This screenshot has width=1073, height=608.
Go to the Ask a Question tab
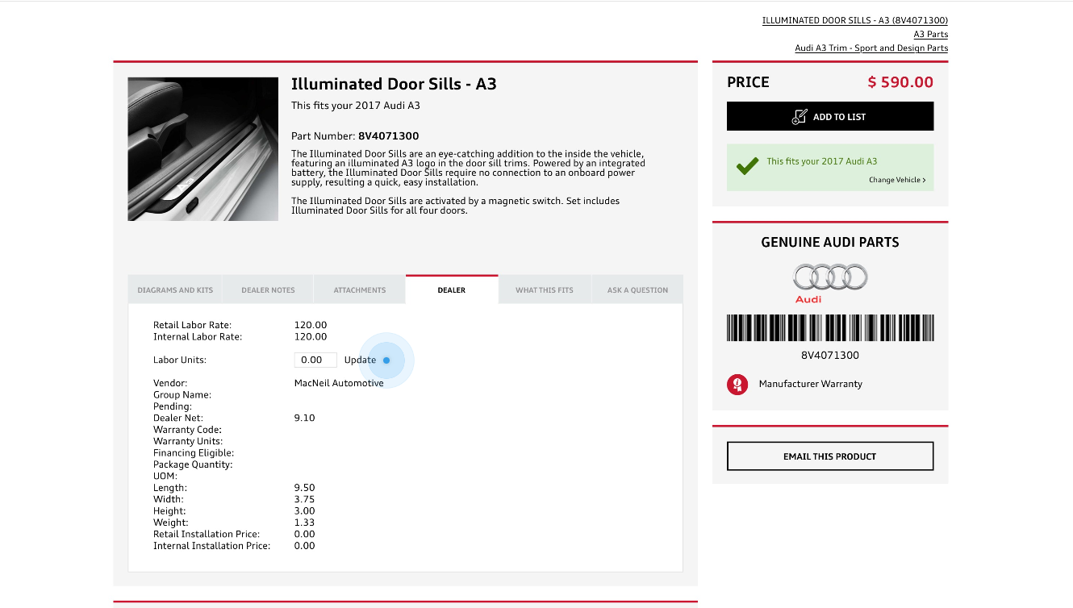pyautogui.click(x=637, y=290)
